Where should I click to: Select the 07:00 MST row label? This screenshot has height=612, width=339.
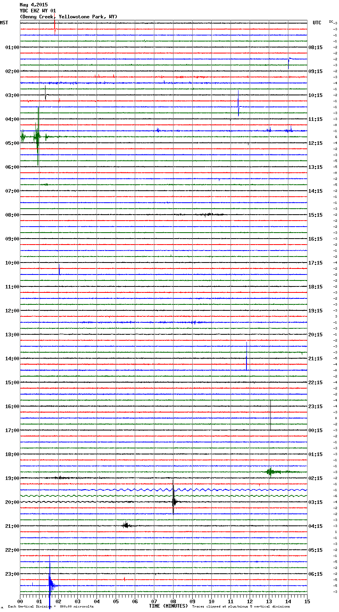[12, 191]
